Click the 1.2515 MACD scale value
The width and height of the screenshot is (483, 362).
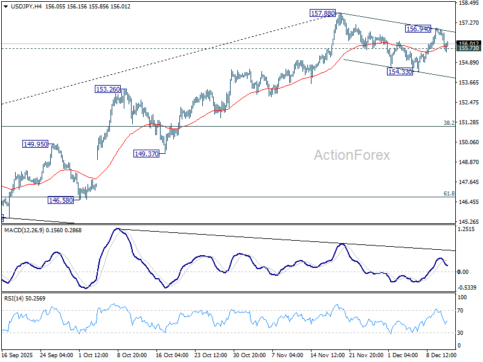coord(466,229)
